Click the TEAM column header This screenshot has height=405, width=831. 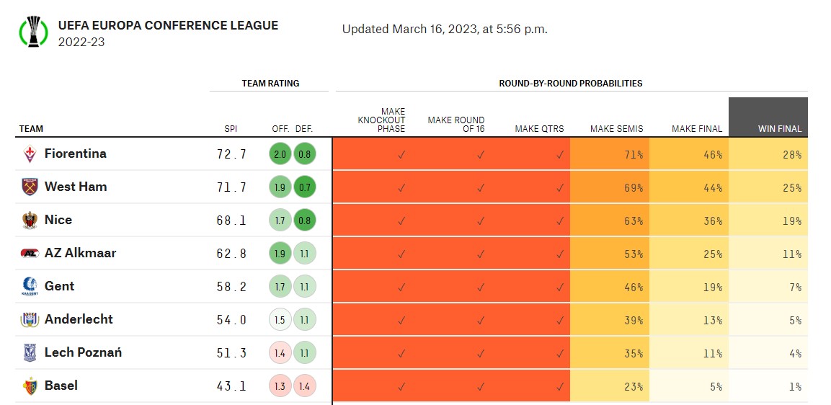(x=31, y=129)
